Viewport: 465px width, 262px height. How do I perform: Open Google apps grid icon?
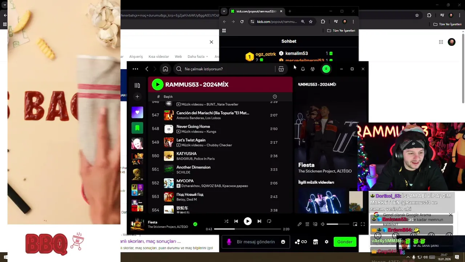[441, 42]
